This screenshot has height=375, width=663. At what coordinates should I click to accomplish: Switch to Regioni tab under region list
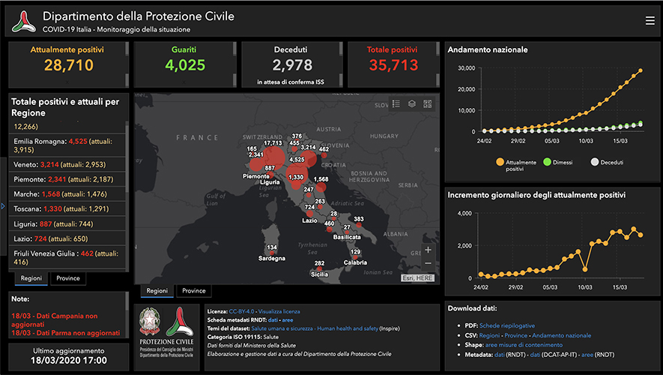click(31, 278)
